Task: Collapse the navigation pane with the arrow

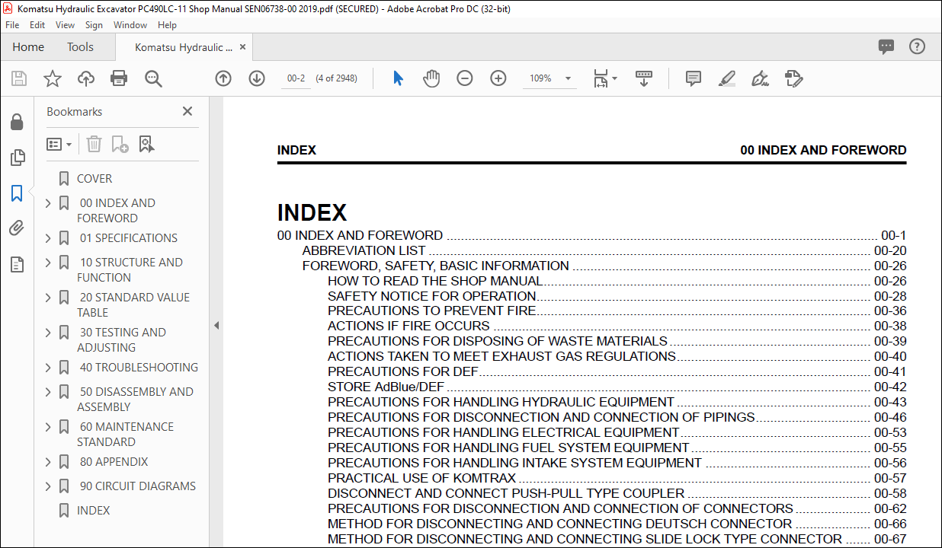Action: (x=216, y=325)
